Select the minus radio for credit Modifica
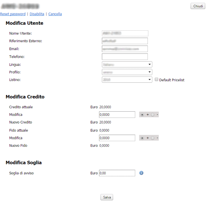 [x=153, y=115]
